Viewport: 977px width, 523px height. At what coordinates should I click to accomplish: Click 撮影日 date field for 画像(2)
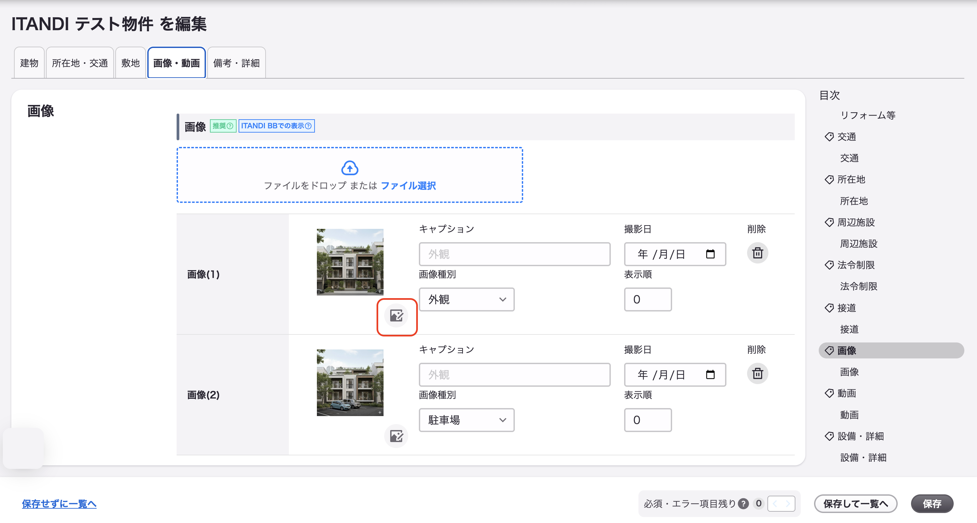(x=675, y=375)
